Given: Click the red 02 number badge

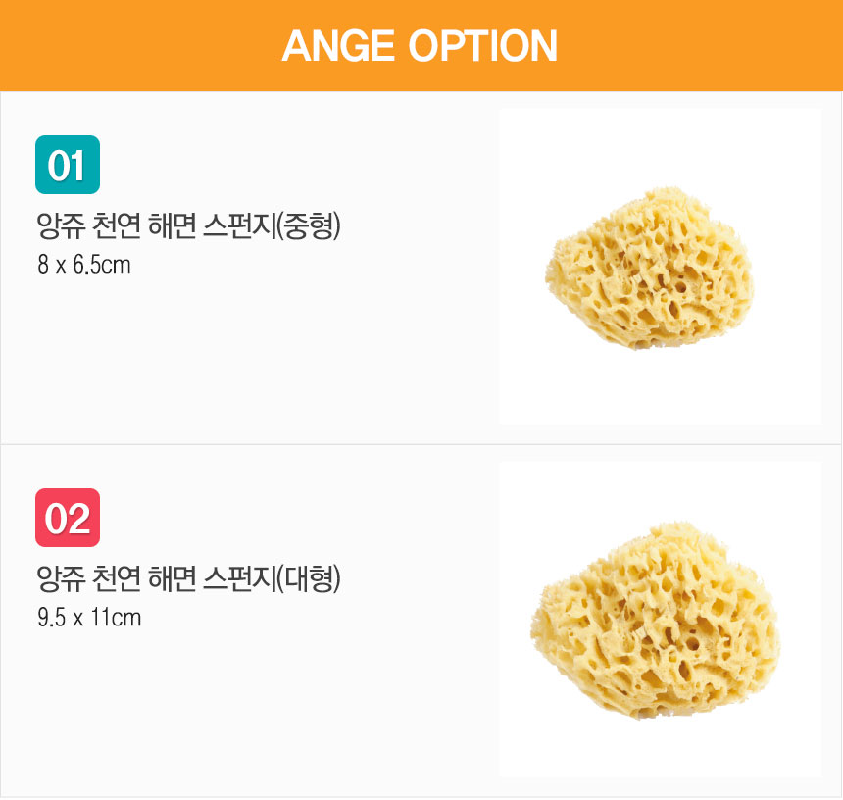Looking at the screenshot, I should [x=68, y=518].
